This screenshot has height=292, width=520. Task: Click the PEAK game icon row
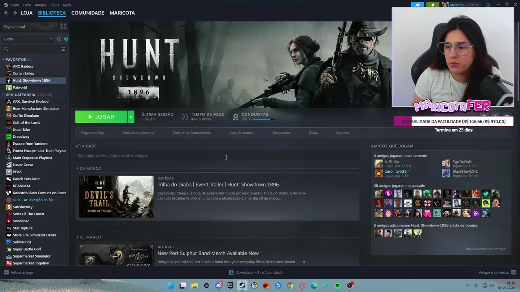(33, 172)
